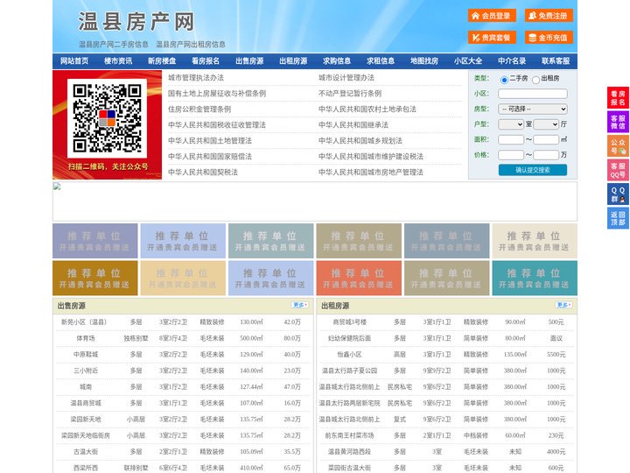Click the QR code banner image
The image size is (630, 473).
point(108,124)
